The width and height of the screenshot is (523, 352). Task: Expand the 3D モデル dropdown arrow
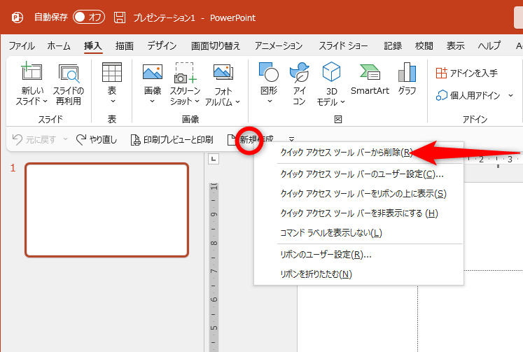pyautogui.click(x=342, y=101)
